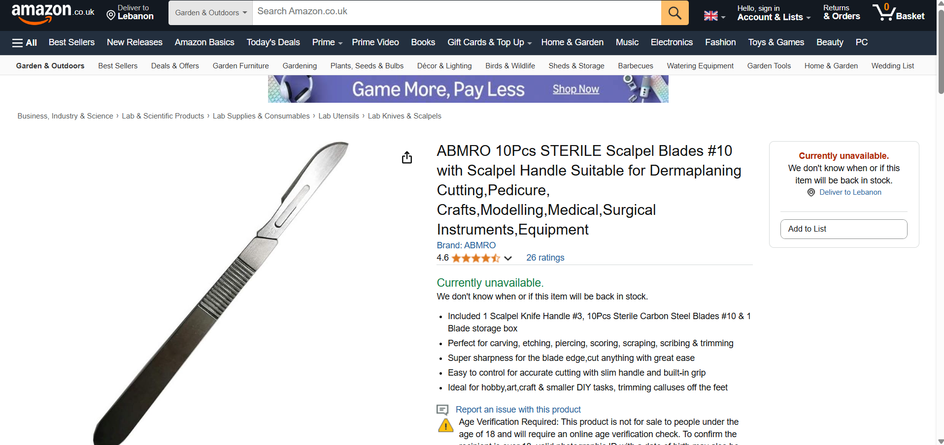
Task: Click the Deliver to Lebanon location pin
Action: click(111, 16)
